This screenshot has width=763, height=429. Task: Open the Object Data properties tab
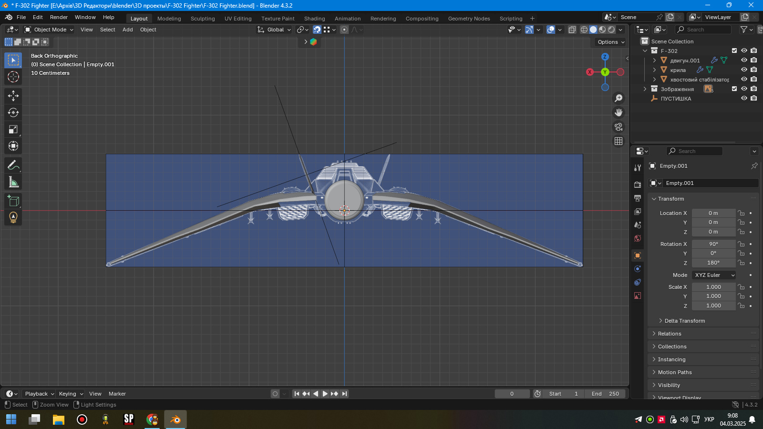click(638, 296)
